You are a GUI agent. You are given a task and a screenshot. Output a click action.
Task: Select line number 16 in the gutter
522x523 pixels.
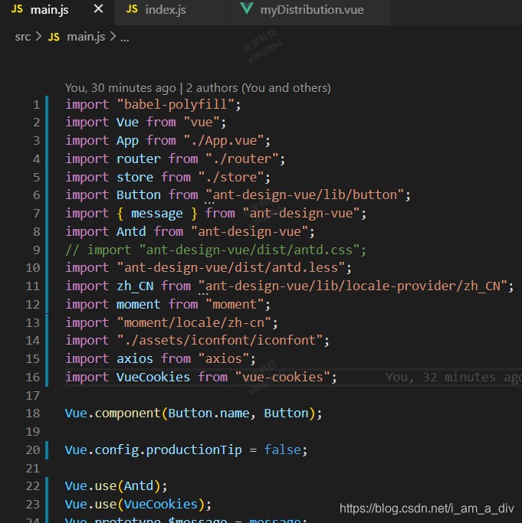pyautogui.click(x=32, y=377)
